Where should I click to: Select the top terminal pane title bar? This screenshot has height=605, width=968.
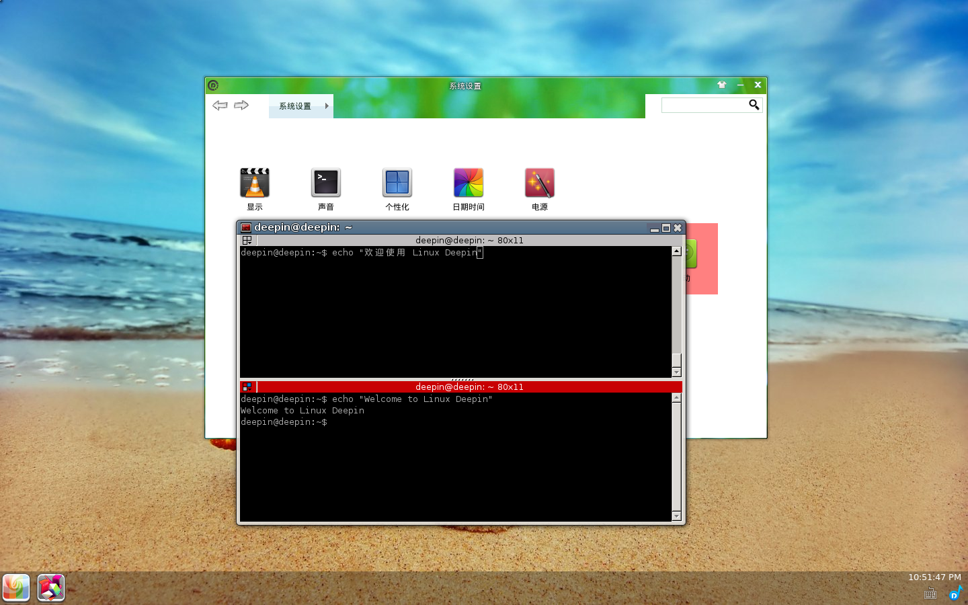click(x=471, y=240)
